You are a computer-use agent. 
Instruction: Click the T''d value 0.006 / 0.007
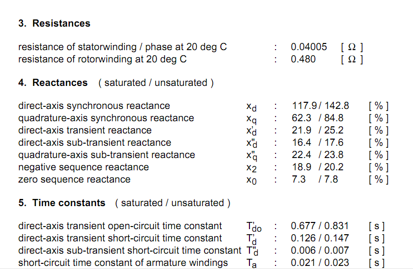(x=320, y=250)
